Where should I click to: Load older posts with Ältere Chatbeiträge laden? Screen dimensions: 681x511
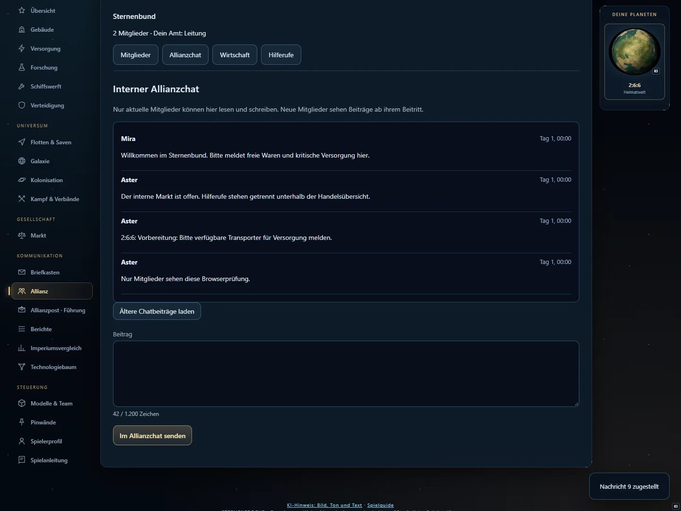tap(157, 311)
